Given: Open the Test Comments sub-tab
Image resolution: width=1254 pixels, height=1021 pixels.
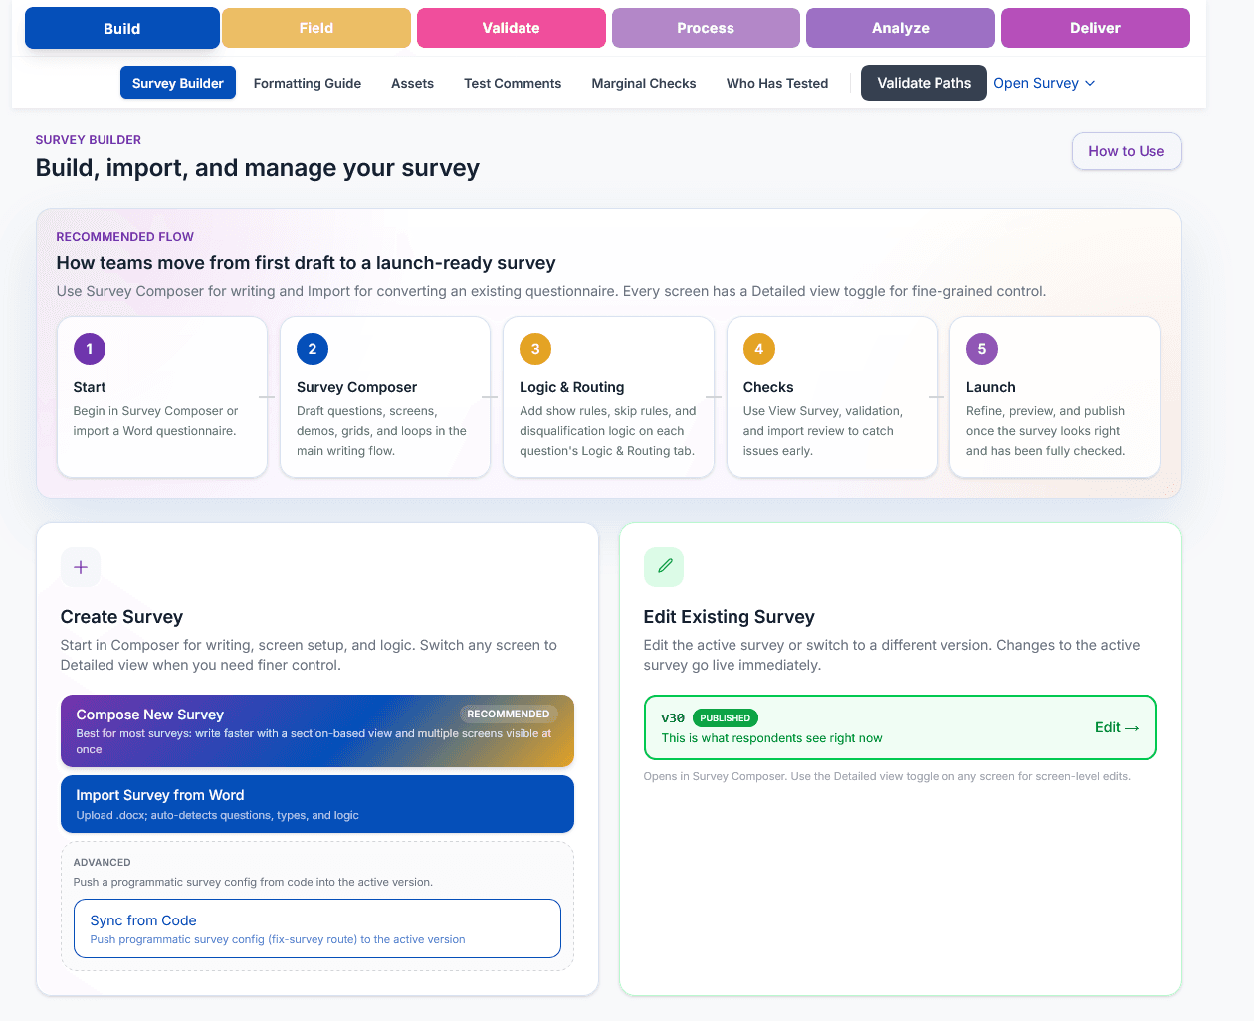Looking at the screenshot, I should 513,83.
